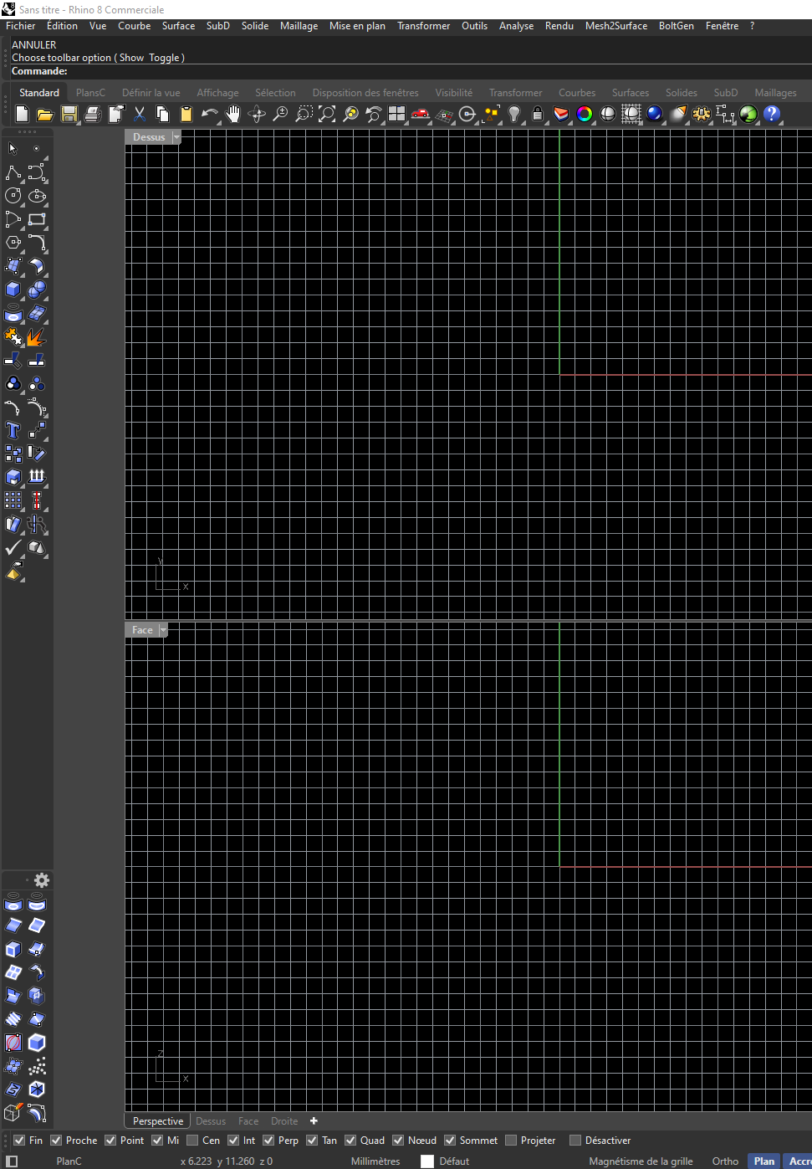Click the Show command option
The height and width of the screenshot is (1169, 812).
tap(131, 58)
